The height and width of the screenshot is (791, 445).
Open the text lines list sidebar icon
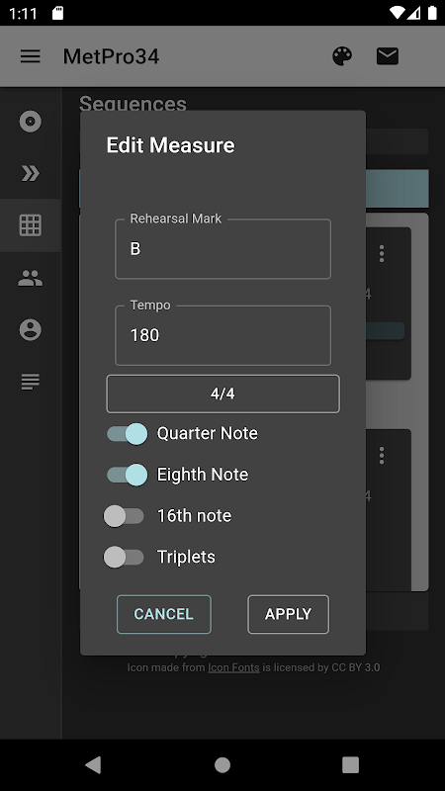pos(31,382)
